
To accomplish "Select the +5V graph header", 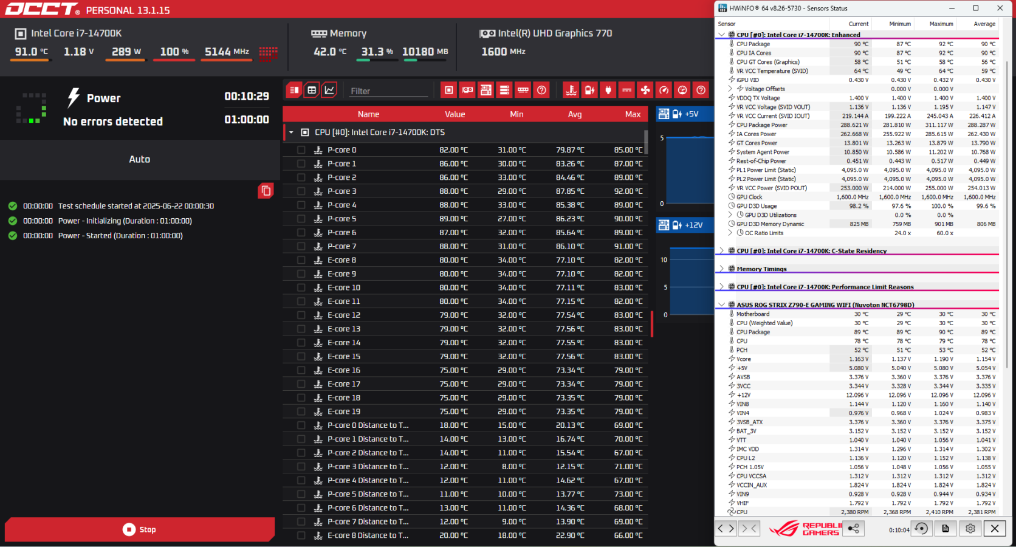I will (685, 114).
